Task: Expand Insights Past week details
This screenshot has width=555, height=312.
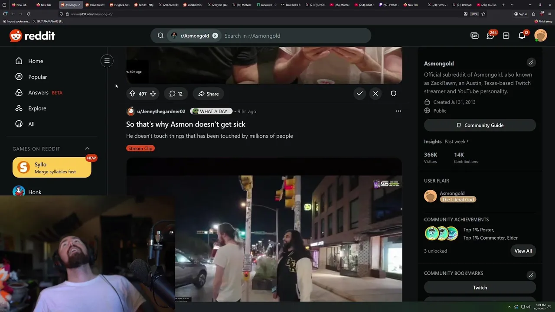Action: point(457,141)
